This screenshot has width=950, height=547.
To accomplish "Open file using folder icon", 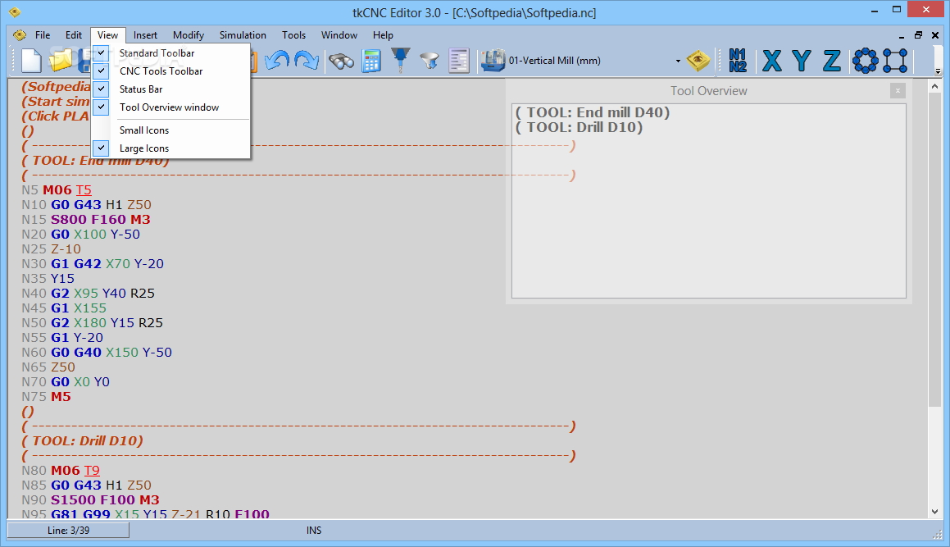I will coord(61,61).
